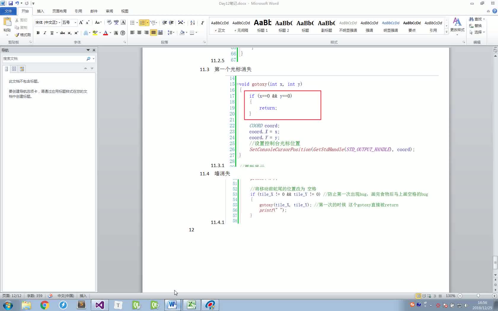This screenshot has height=311, width=498.
Task: Switch to the 插入 (Insert) tab
Action: (x=40, y=11)
